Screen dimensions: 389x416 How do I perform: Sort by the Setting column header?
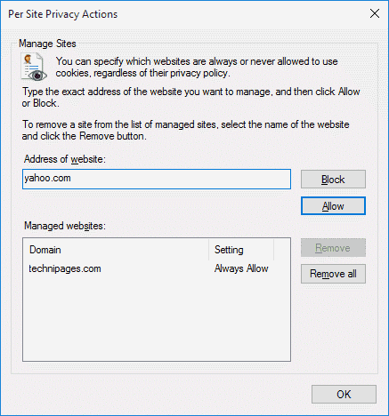(x=241, y=250)
